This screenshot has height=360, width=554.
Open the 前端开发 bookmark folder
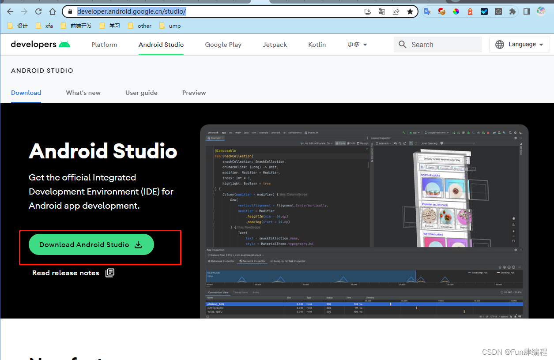point(76,26)
